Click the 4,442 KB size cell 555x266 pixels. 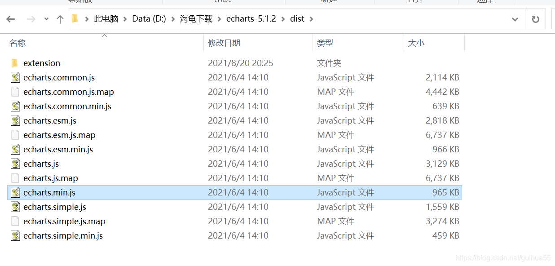tap(442, 92)
